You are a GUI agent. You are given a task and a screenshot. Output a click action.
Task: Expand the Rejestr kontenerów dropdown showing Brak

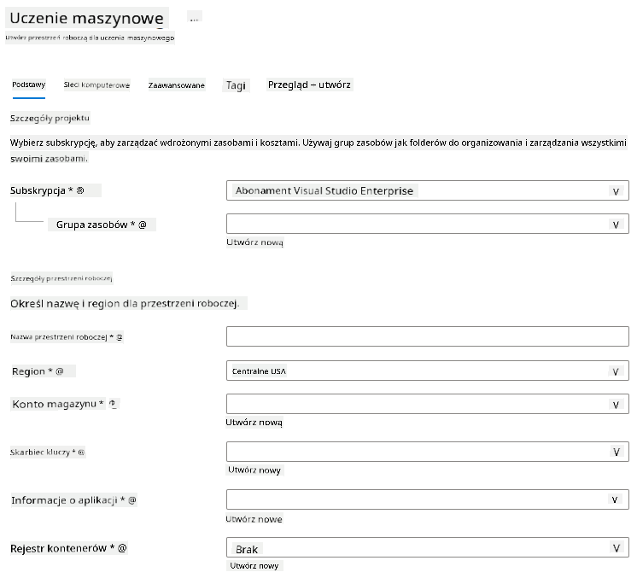tap(428, 547)
